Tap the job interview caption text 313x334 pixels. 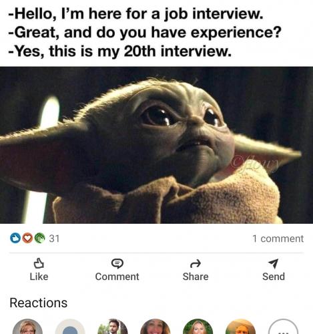tap(145, 32)
